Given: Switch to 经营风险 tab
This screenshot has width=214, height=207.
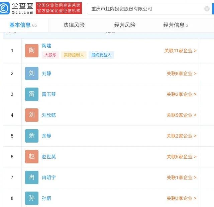Looking at the screenshot, I should 125,25.
